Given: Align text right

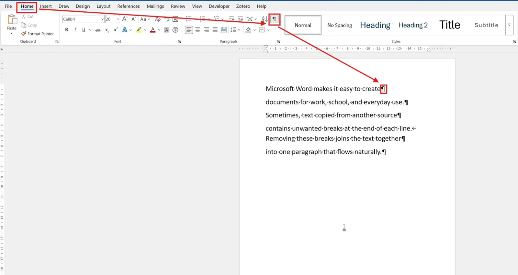Looking at the screenshot, I should 206,30.
